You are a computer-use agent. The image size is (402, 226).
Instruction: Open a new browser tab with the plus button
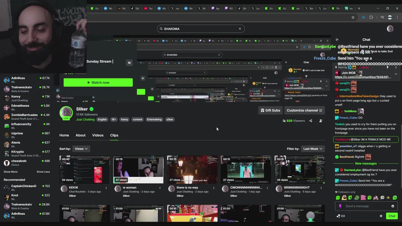359,8
